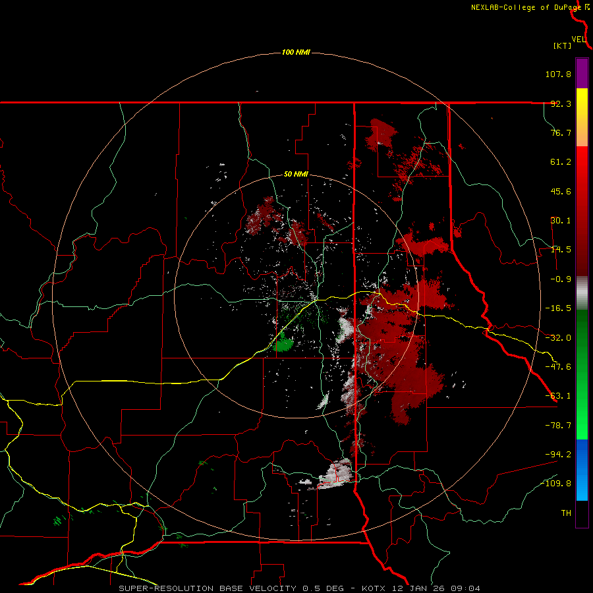This screenshot has height=593, width=593.
Task: Pick the yellow band of the color scale
Action: point(582,117)
